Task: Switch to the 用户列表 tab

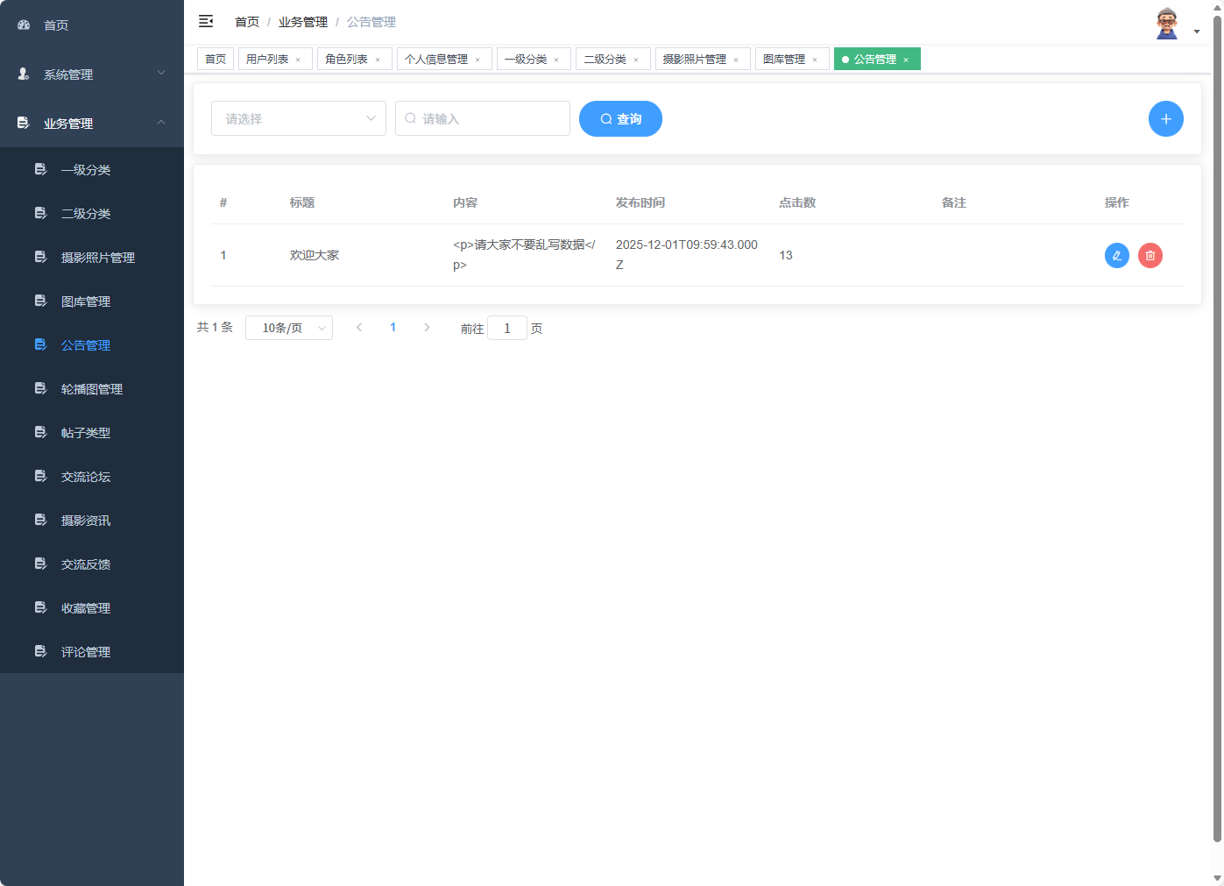Action: click(269, 58)
